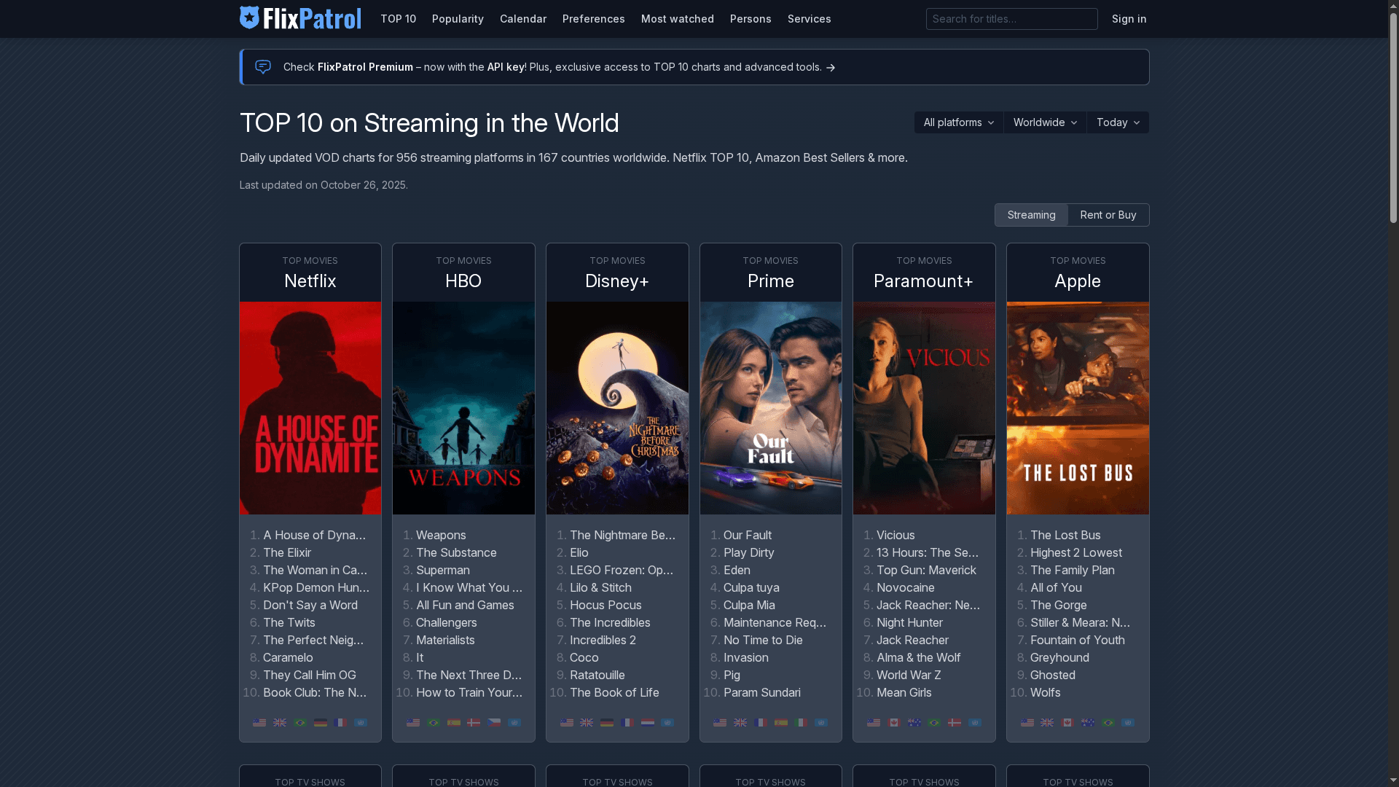Select the Denmark flag under HBO
Screen dimensions: 1399x787
click(x=474, y=723)
